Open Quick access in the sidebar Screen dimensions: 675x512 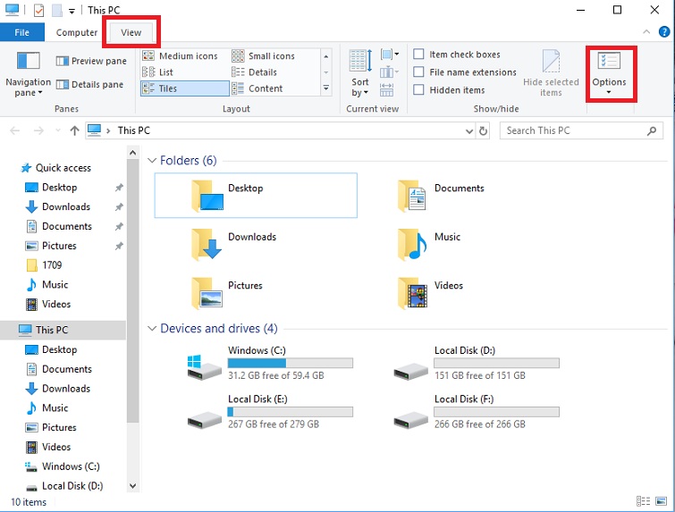click(x=63, y=168)
